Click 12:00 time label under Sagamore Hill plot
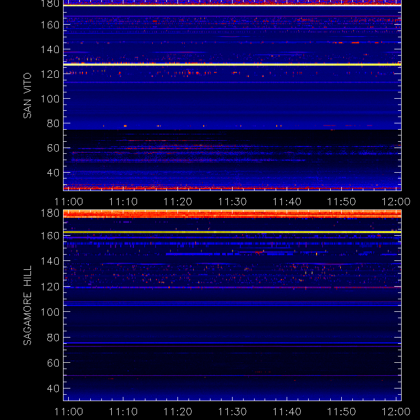The height and width of the screenshot is (420, 420). pyautogui.click(x=396, y=412)
